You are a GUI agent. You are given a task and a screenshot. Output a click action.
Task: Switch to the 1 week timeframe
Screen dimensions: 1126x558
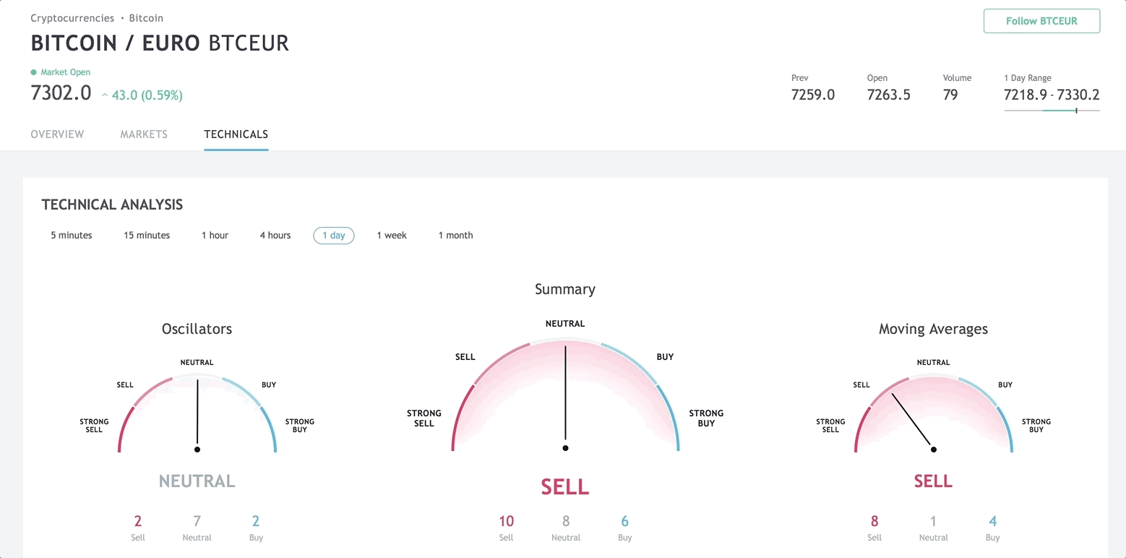(392, 236)
